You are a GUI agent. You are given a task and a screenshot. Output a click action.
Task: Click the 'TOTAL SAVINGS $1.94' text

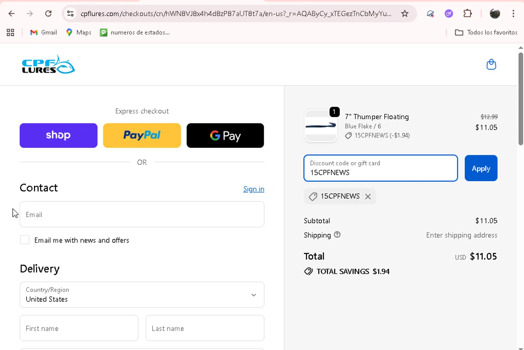click(x=353, y=271)
